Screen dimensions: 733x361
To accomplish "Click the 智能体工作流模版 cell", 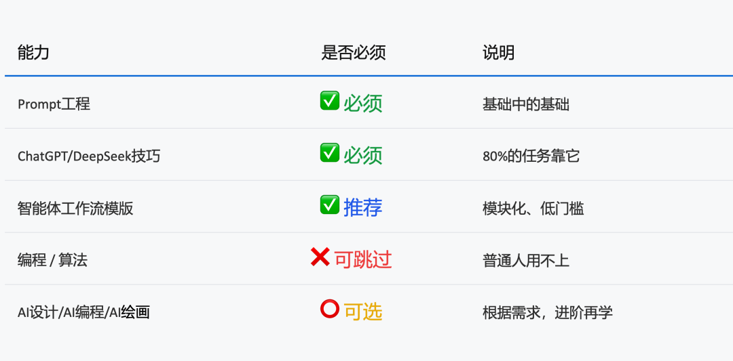I will (75, 208).
